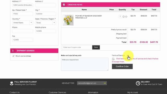This screenshot has height=94, width=167.
Task: Click the Shipment Address info icon
Action: [13, 51]
